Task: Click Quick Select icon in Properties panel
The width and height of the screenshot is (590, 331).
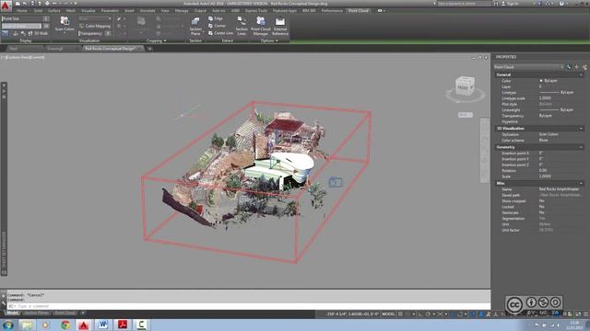Action: 584,67
